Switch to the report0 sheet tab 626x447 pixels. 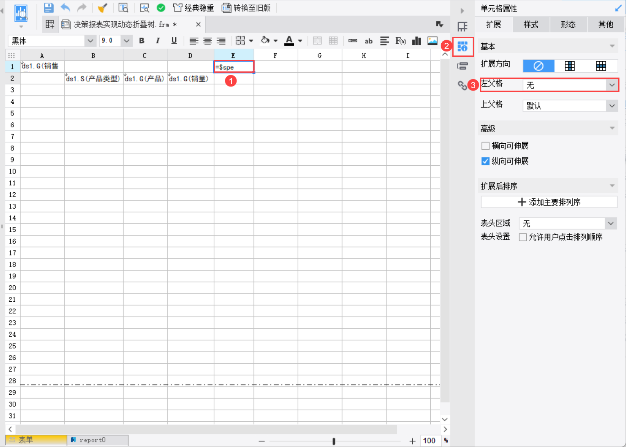[x=97, y=440]
